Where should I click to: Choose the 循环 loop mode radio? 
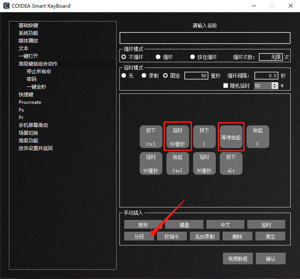pos(158,57)
